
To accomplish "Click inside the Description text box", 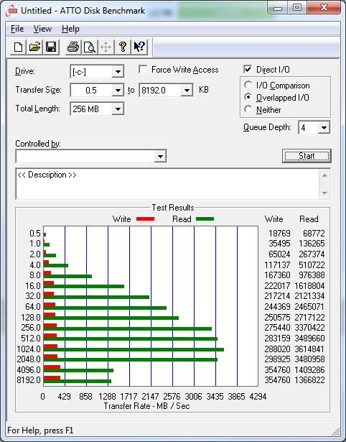I will coord(167,184).
